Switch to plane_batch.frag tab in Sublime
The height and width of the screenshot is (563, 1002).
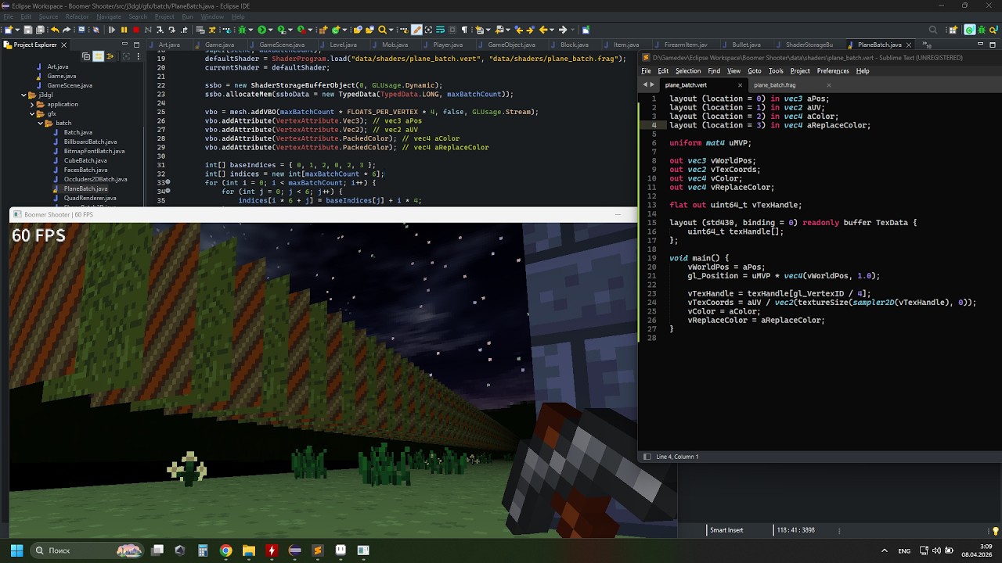pyautogui.click(x=775, y=85)
